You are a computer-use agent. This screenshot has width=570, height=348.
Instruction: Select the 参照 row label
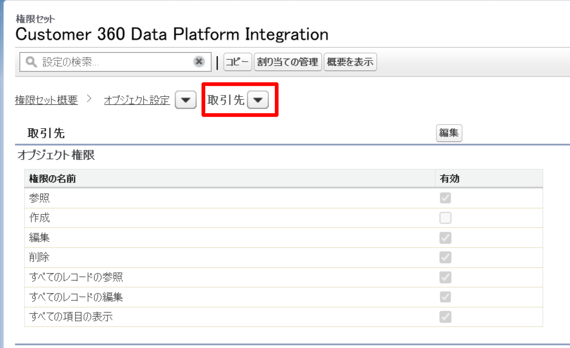[x=40, y=198]
